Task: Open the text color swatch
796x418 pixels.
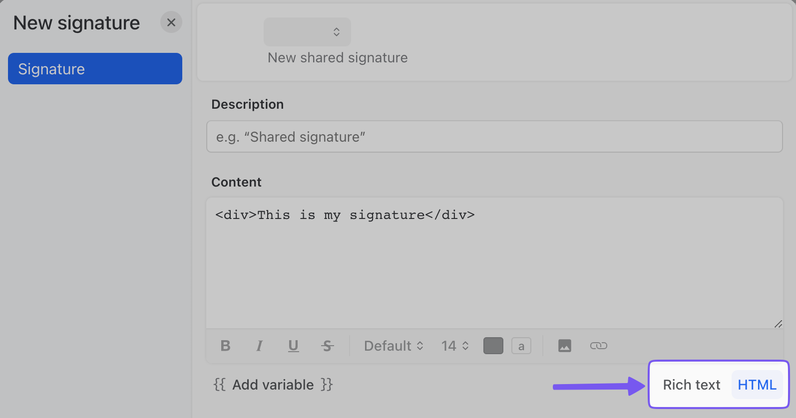Action: pyautogui.click(x=493, y=346)
